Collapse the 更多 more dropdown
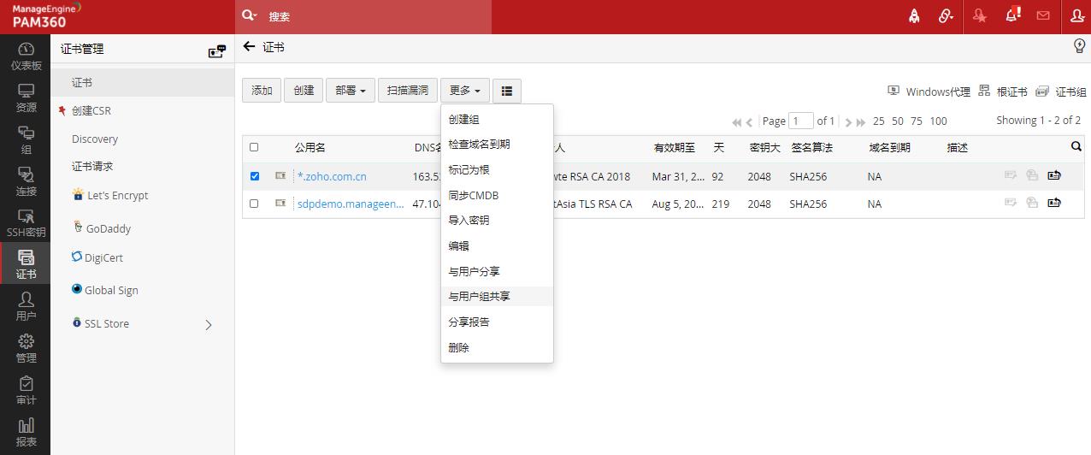 (465, 91)
